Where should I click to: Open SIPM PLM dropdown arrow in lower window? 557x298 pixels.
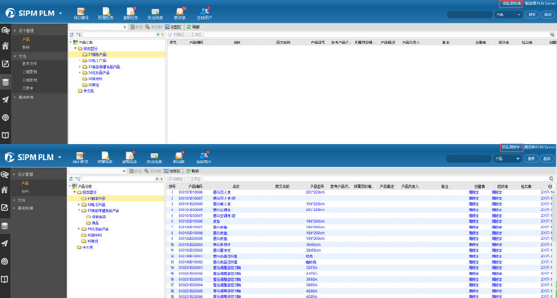[x=60, y=158]
